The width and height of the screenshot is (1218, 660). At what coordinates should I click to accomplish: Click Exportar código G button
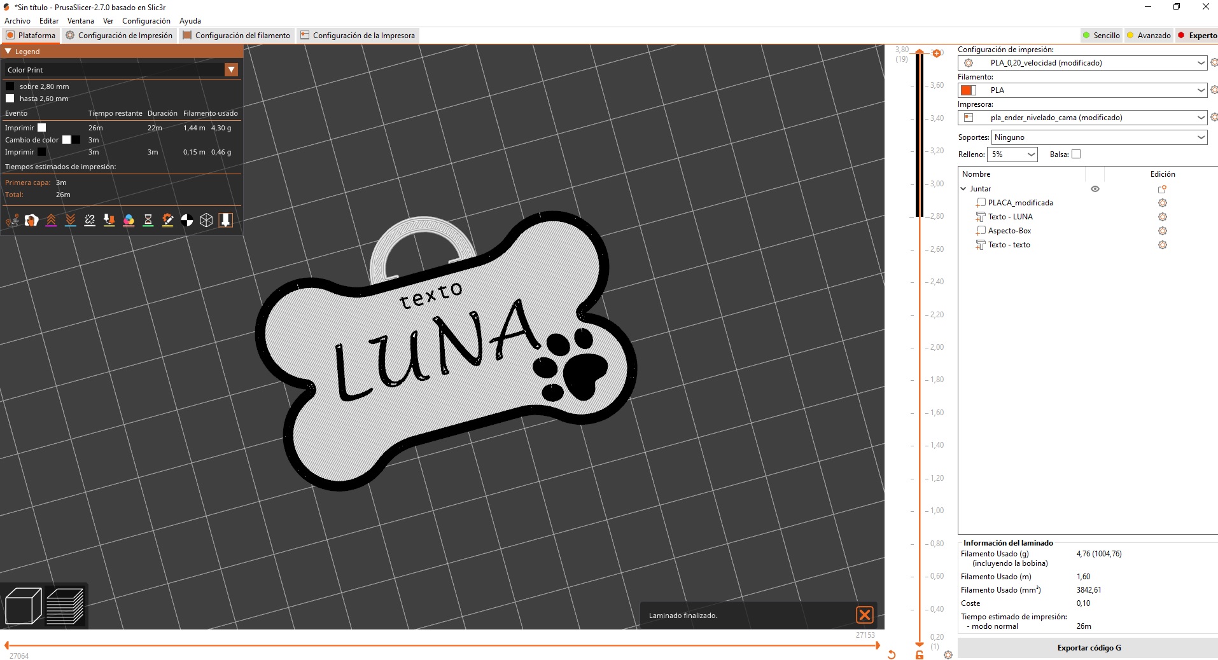click(1088, 647)
